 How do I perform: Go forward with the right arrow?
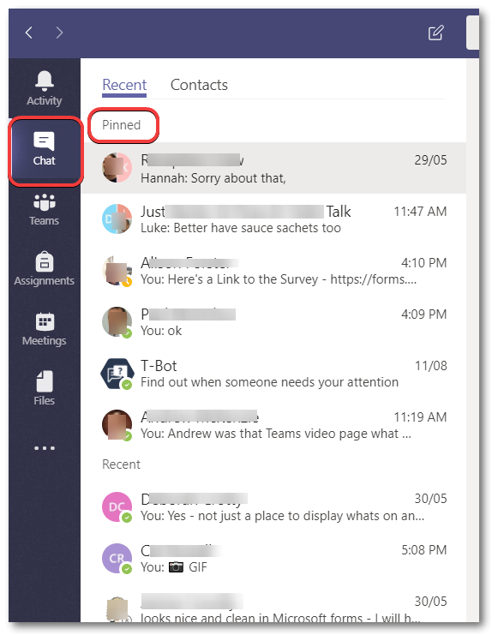click(x=59, y=33)
